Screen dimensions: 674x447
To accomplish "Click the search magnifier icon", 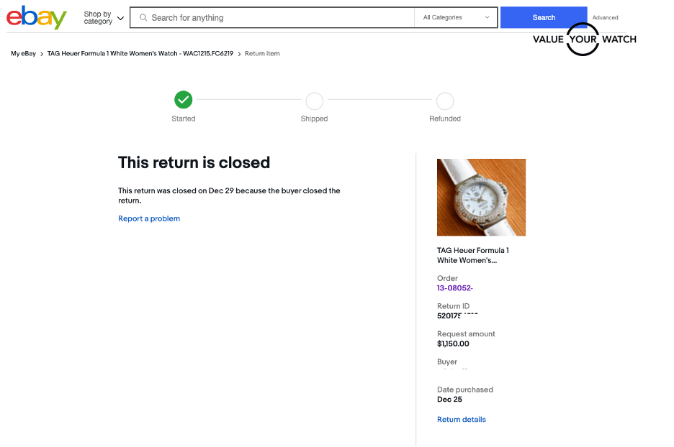I will [x=143, y=18].
